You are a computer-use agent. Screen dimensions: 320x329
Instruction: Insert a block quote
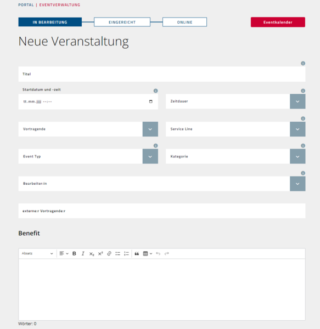(137, 253)
